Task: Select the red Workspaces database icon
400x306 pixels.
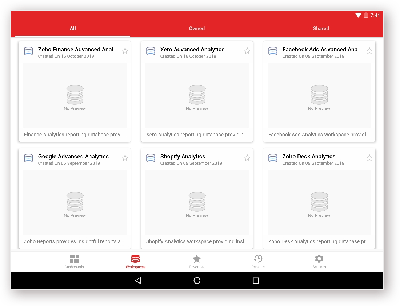Action: coord(136,259)
